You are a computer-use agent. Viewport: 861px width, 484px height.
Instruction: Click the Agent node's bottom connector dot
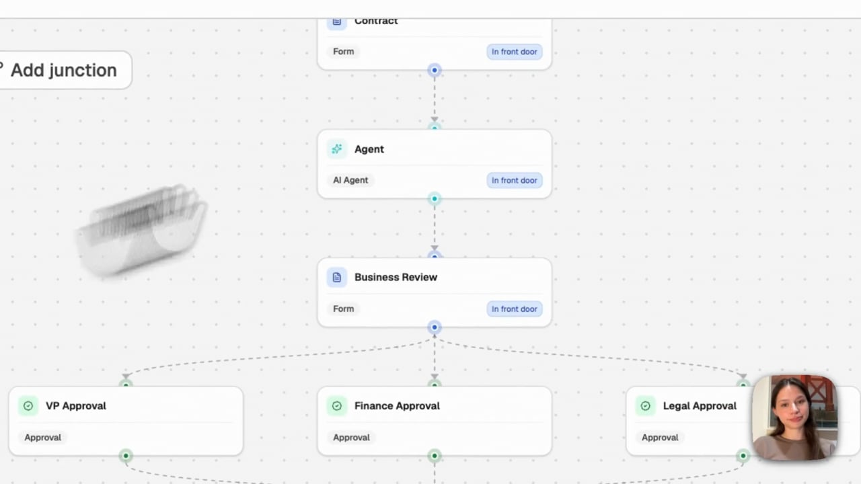435,199
